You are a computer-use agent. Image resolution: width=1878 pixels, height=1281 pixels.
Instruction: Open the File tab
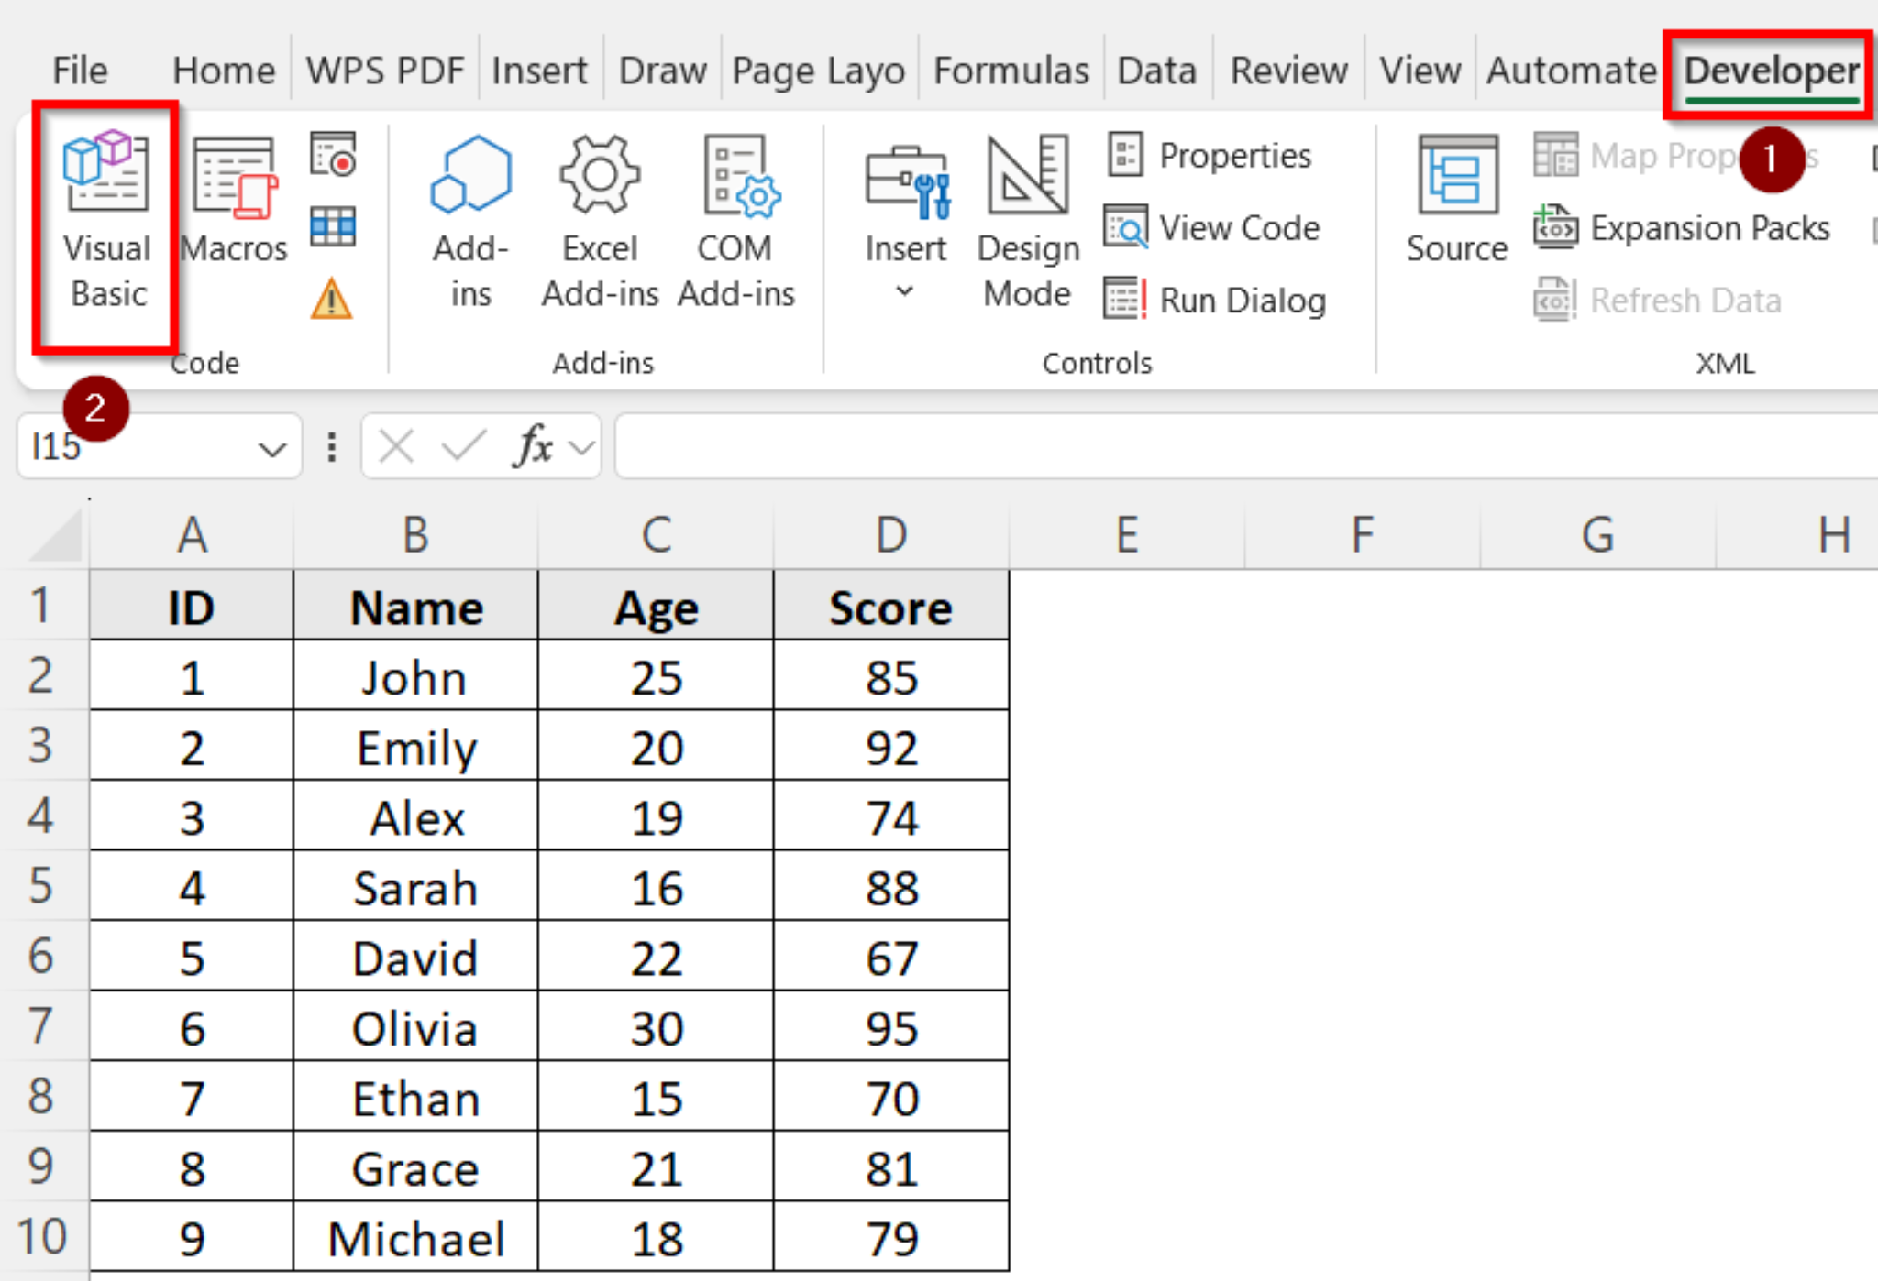pyautogui.click(x=80, y=71)
